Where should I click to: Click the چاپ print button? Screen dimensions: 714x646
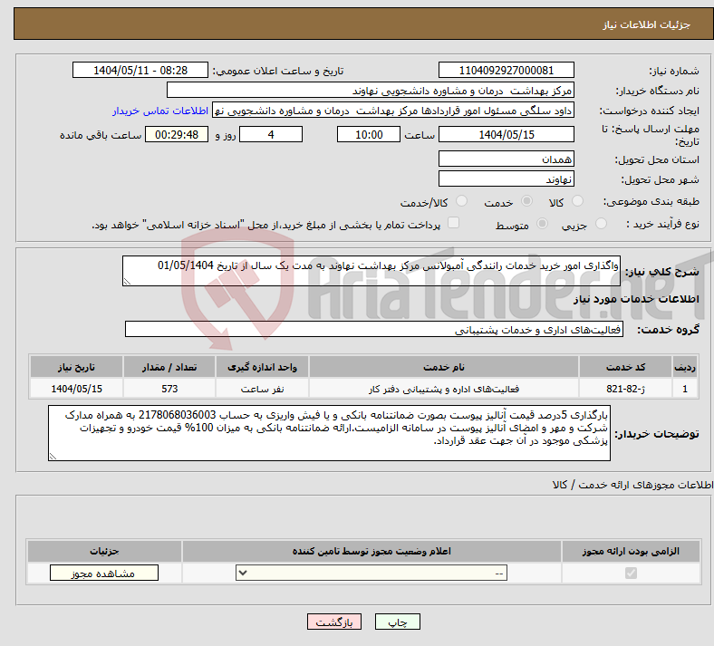tap(398, 622)
